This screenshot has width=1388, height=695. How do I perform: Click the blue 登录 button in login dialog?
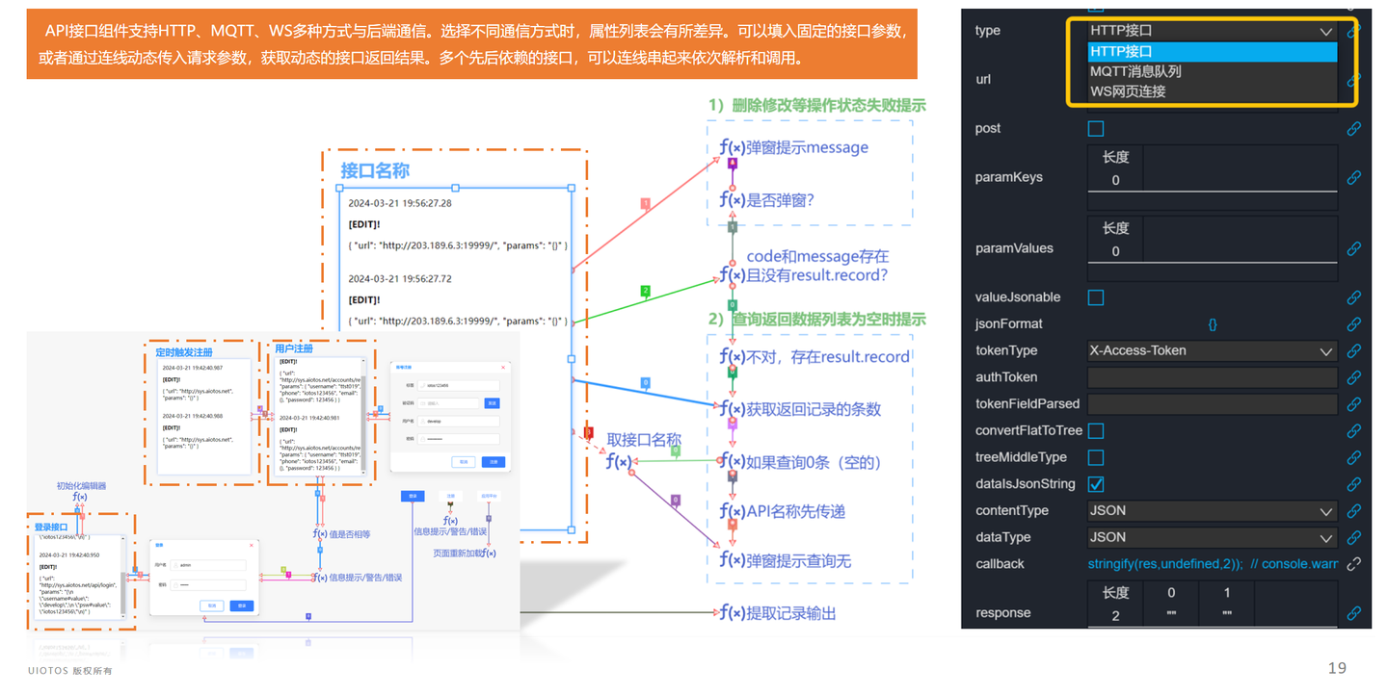pyautogui.click(x=242, y=605)
